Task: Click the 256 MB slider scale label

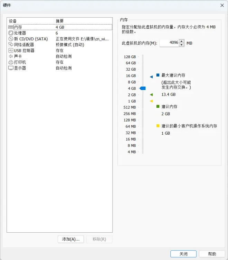Action: coord(130,114)
